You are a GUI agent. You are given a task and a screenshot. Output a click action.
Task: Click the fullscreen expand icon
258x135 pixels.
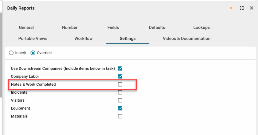[242, 8]
